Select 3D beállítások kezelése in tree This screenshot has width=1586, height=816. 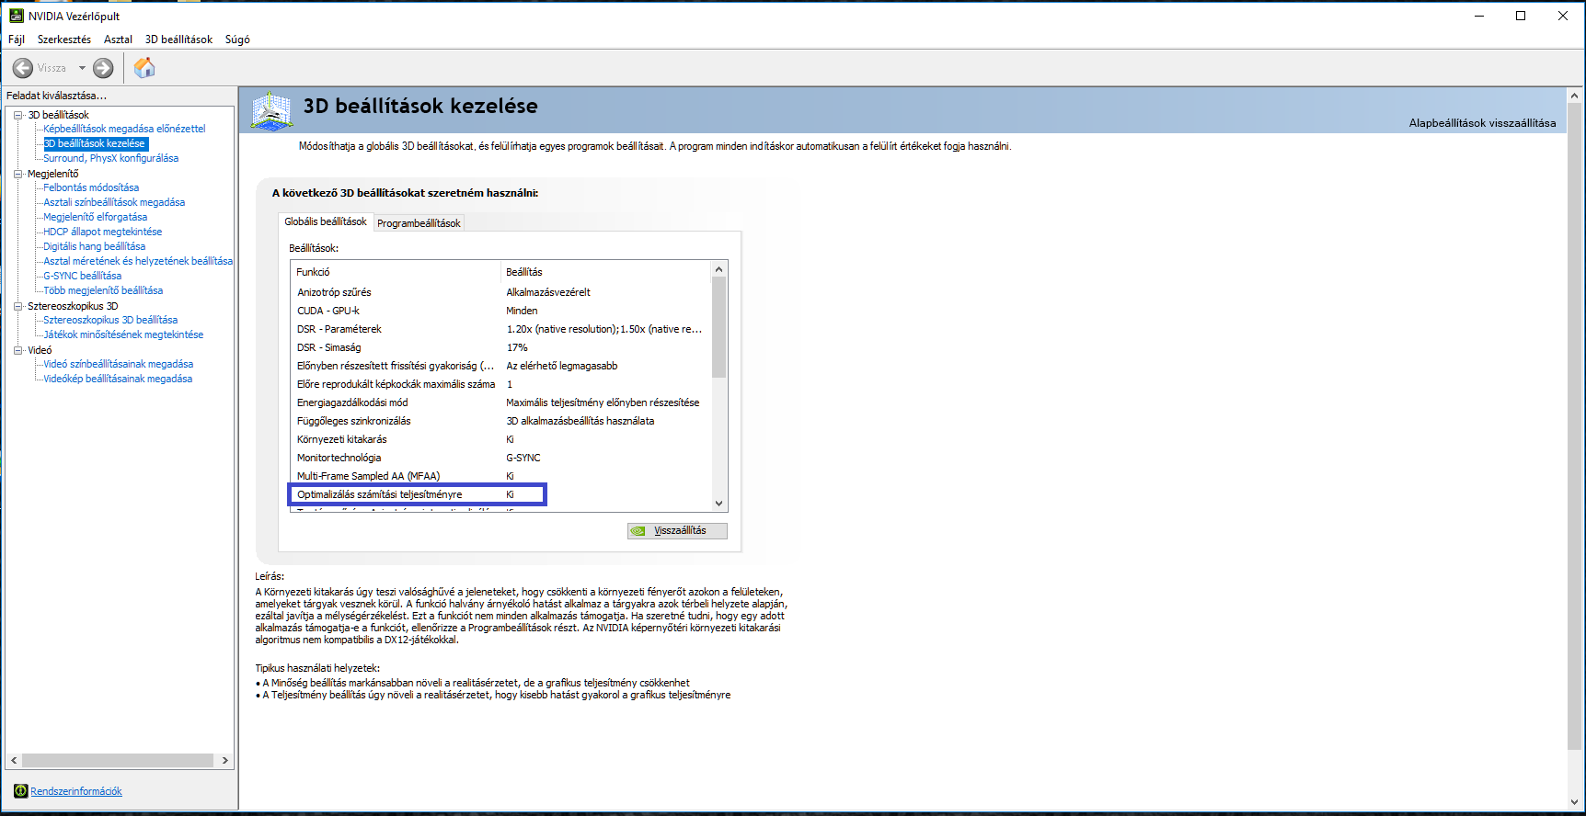tap(95, 143)
